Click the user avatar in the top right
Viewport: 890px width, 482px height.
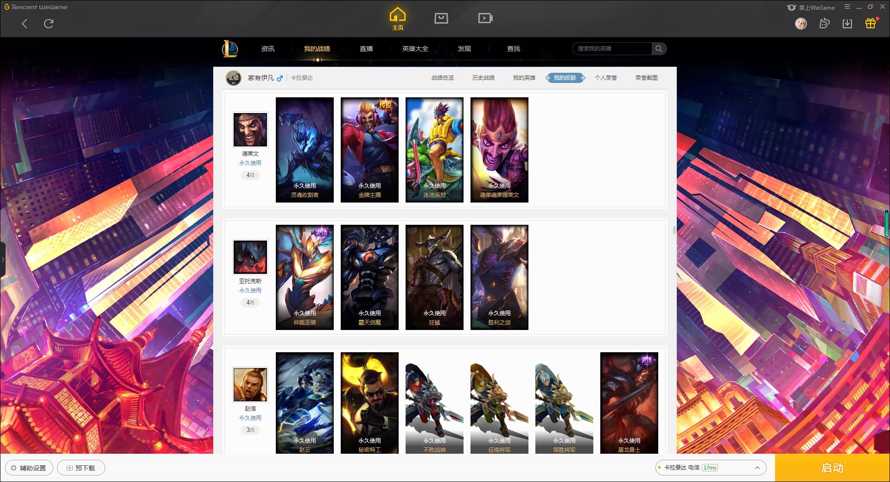[801, 23]
